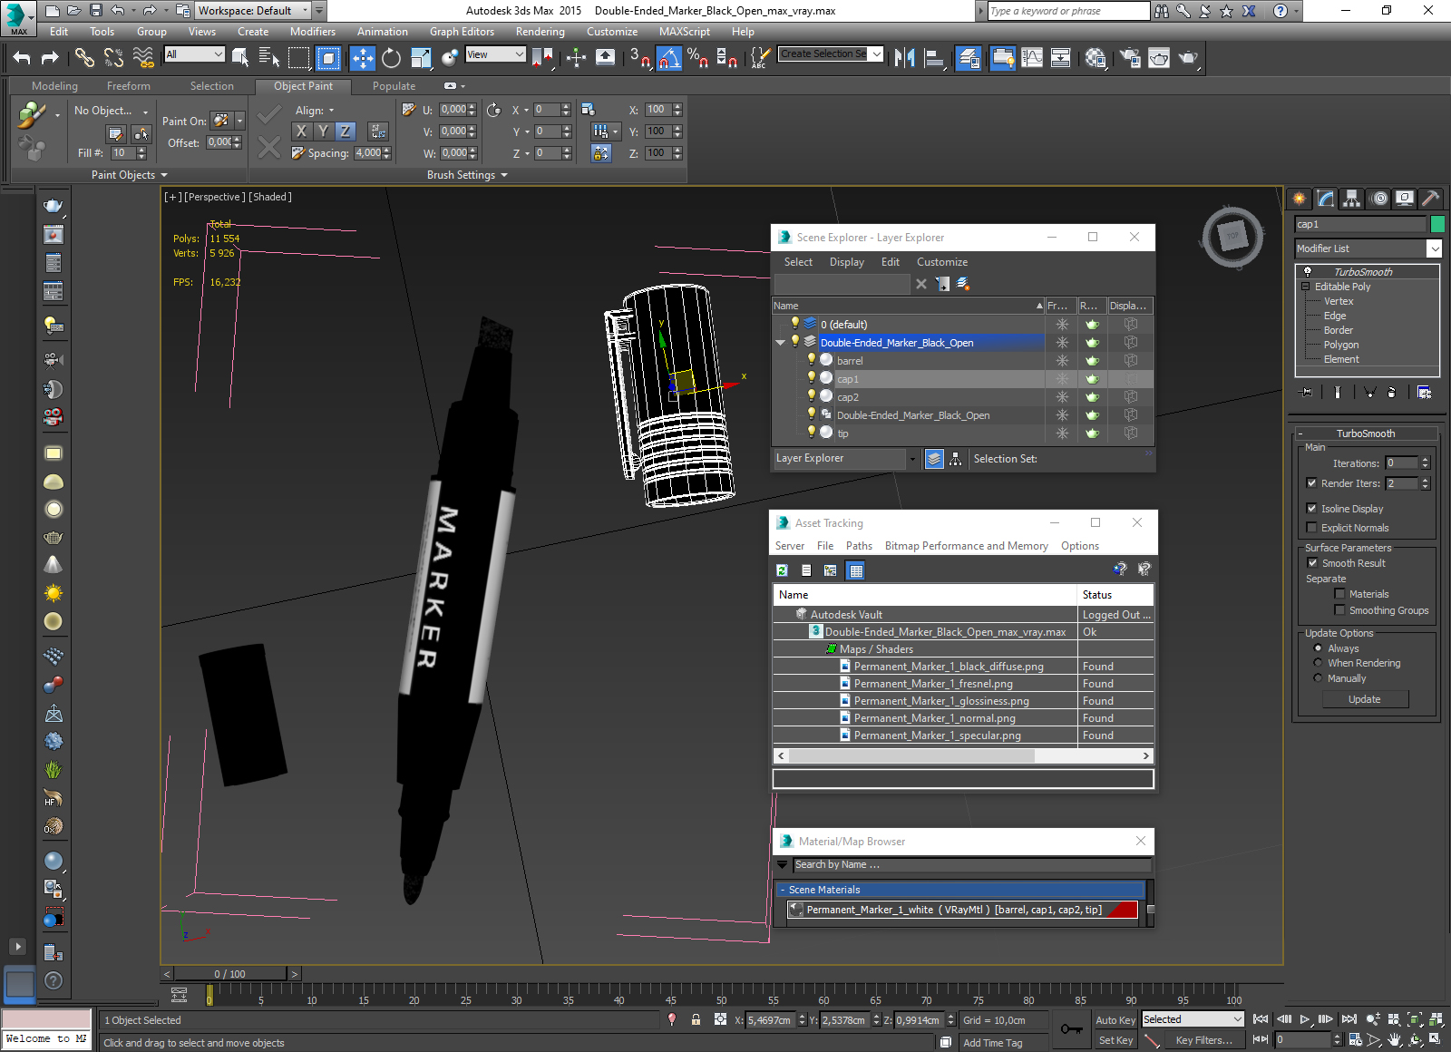Viewport: 1451px width, 1052px height.
Task: Collapse the Double-Ended_Marker_Black_Open layer
Action: click(780, 343)
